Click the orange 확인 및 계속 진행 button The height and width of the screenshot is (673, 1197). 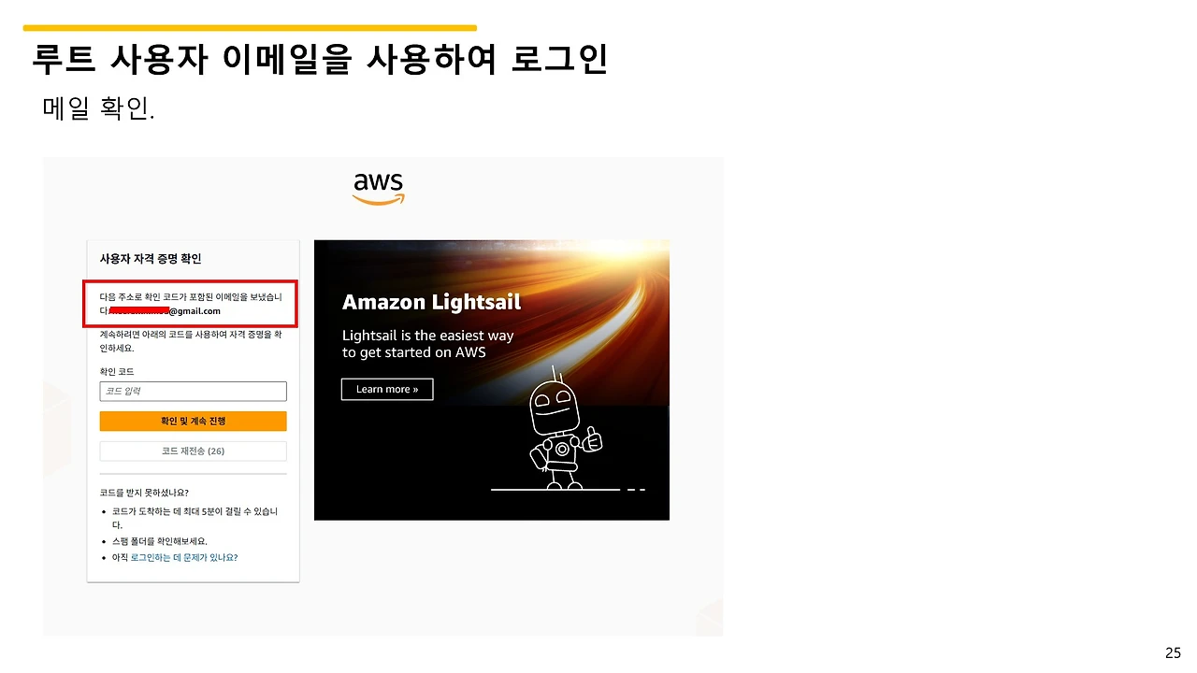point(193,421)
